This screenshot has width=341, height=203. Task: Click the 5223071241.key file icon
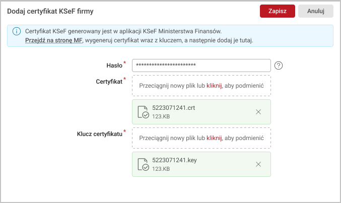144,164
